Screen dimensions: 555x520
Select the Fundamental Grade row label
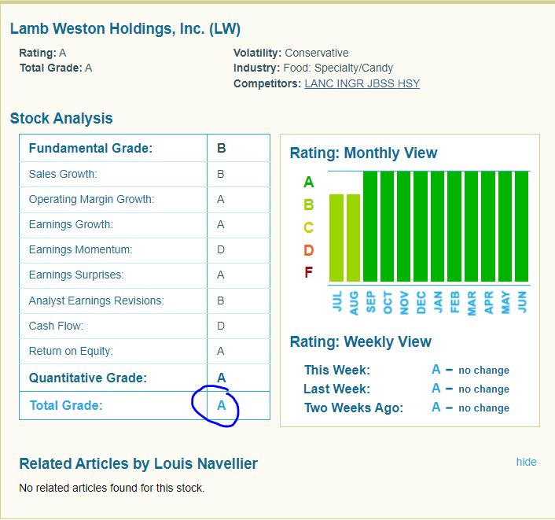tap(90, 148)
